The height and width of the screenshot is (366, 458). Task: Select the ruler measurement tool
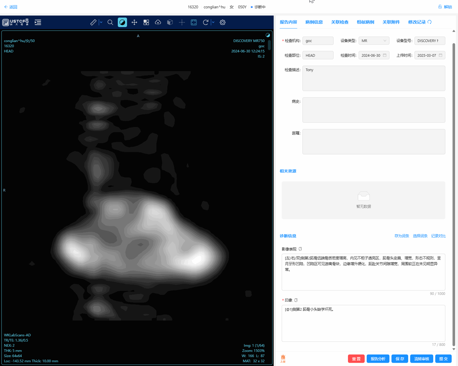93,22
